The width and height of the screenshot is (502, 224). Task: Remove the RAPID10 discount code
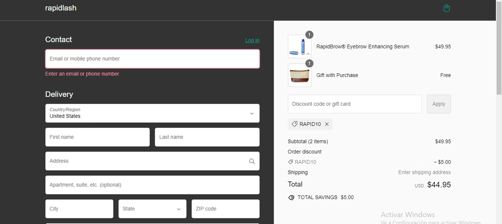pyautogui.click(x=327, y=124)
